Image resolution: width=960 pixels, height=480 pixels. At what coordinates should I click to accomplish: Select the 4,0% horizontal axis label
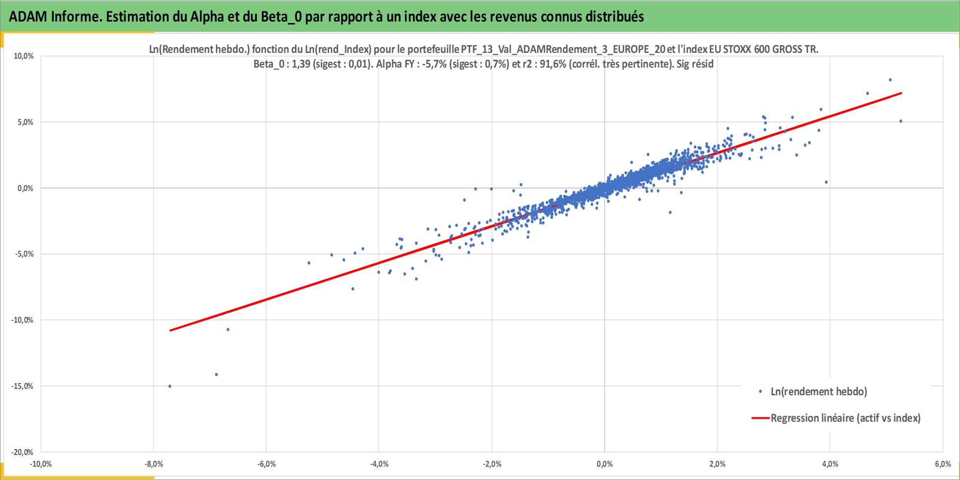[x=830, y=464]
